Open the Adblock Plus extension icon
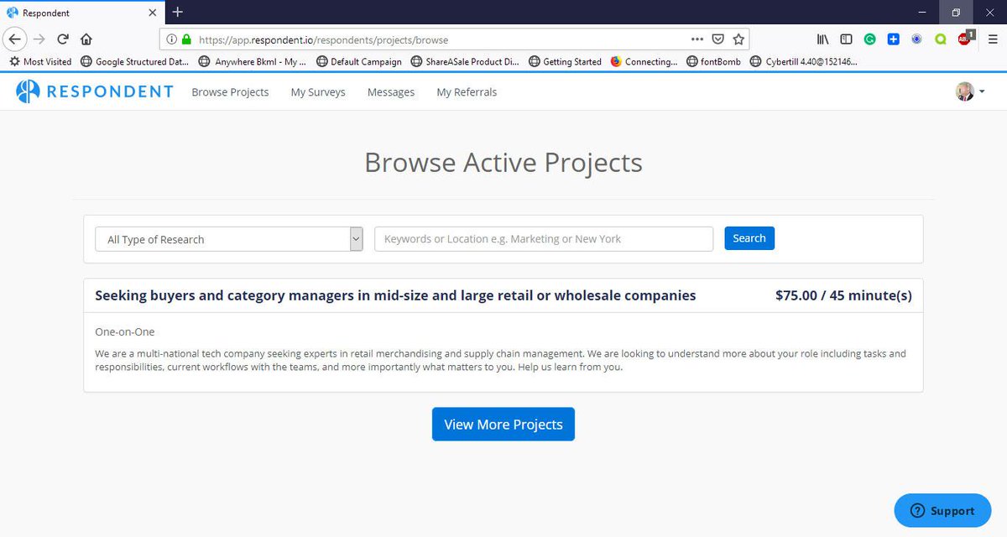This screenshot has width=1007, height=537. (965, 38)
